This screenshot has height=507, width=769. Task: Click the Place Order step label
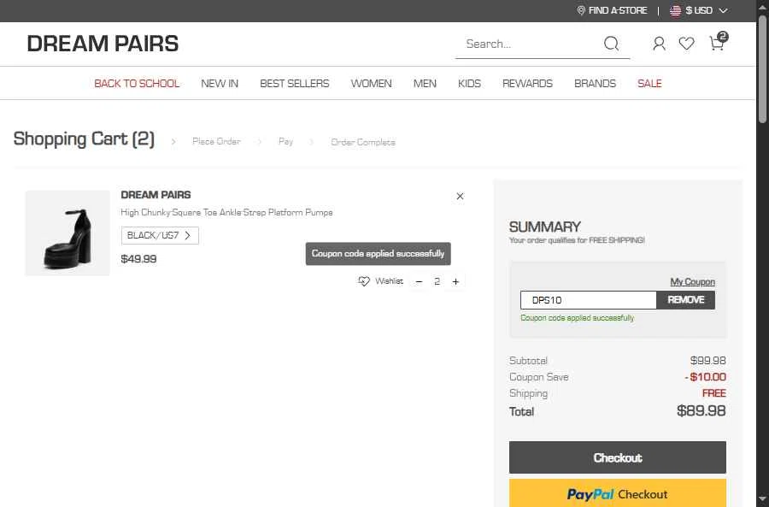(216, 141)
